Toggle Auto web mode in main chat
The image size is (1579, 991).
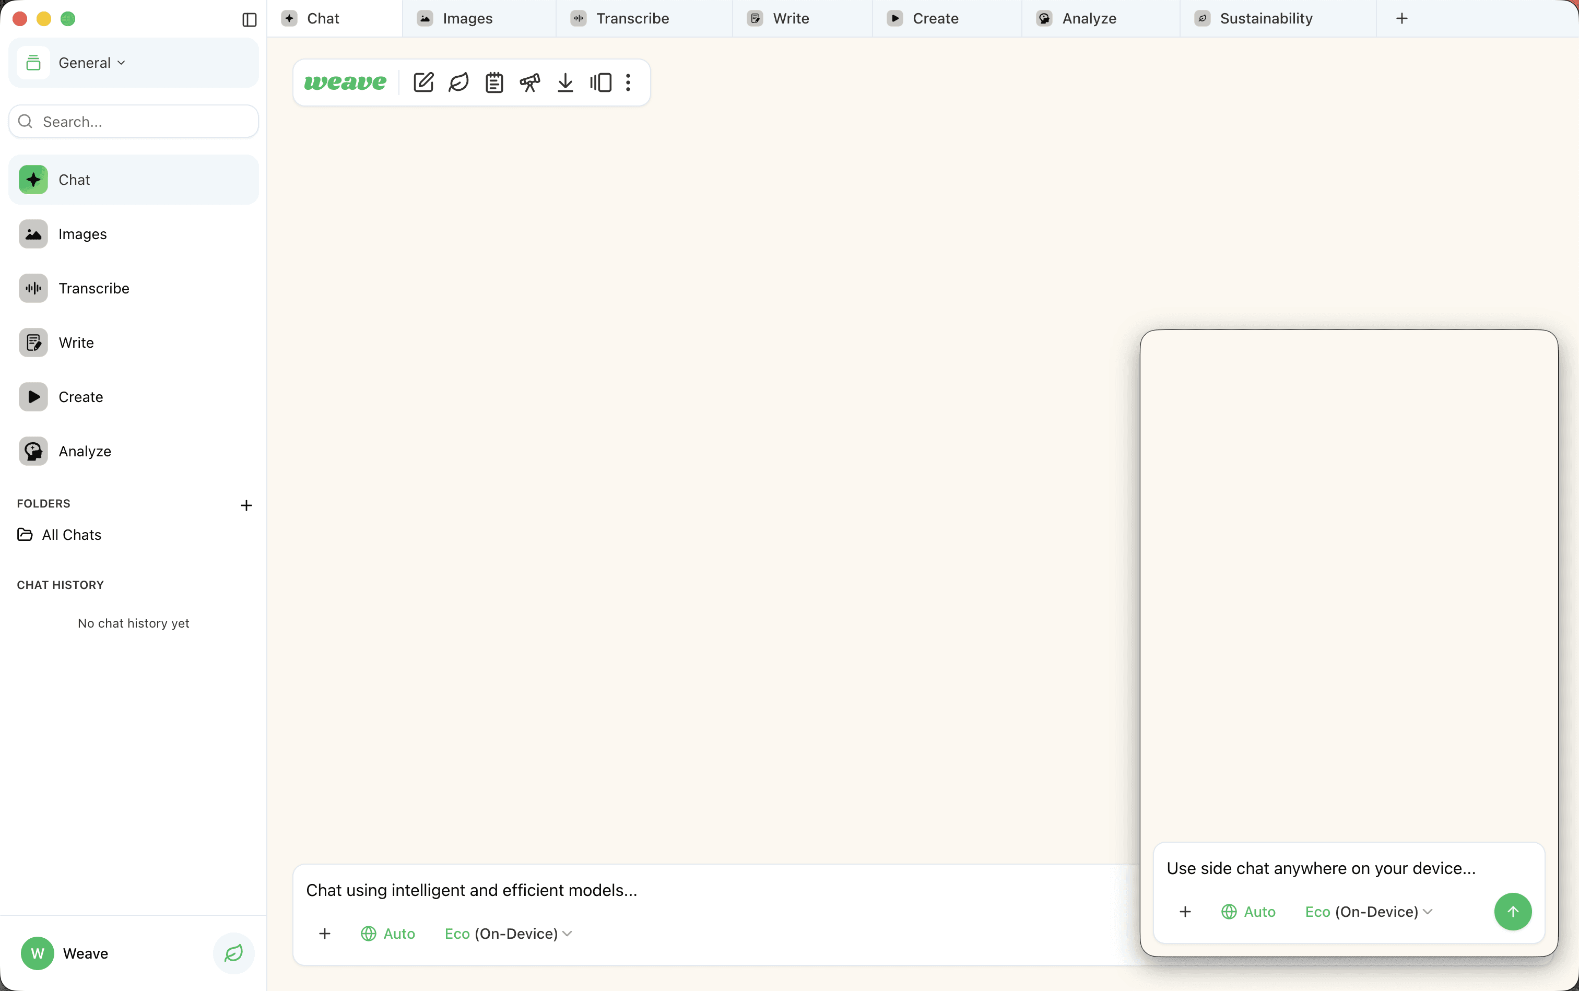click(388, 934)
